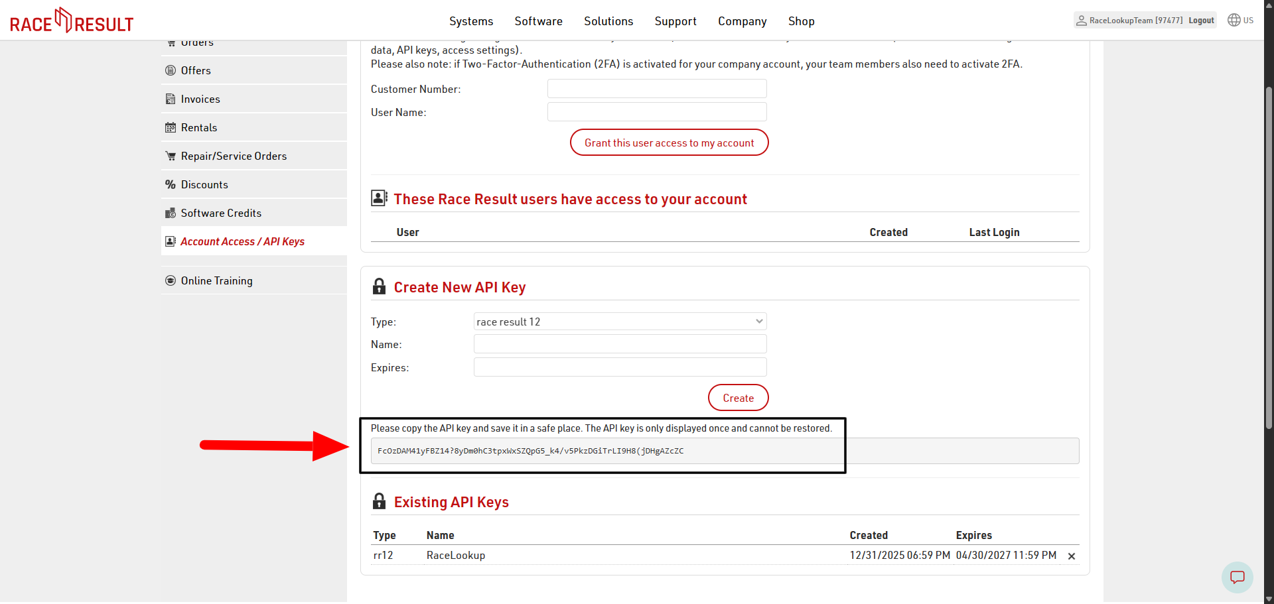Click Grant this user access button
Viewport: 1274px width, 604px height.
coord(669,143)
